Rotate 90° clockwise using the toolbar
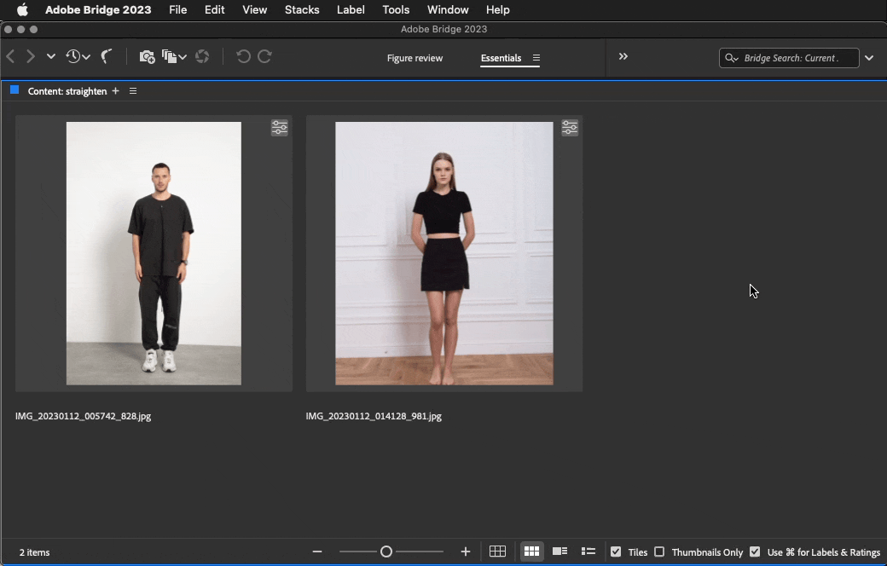The height and width of the screenshot is (566, 887). (x=265, y=57)
